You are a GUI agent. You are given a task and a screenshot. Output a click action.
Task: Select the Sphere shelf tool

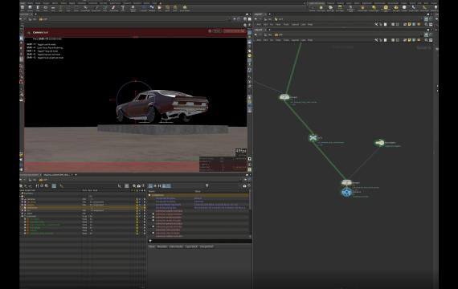pyautogui.click(x=30, y=8)
